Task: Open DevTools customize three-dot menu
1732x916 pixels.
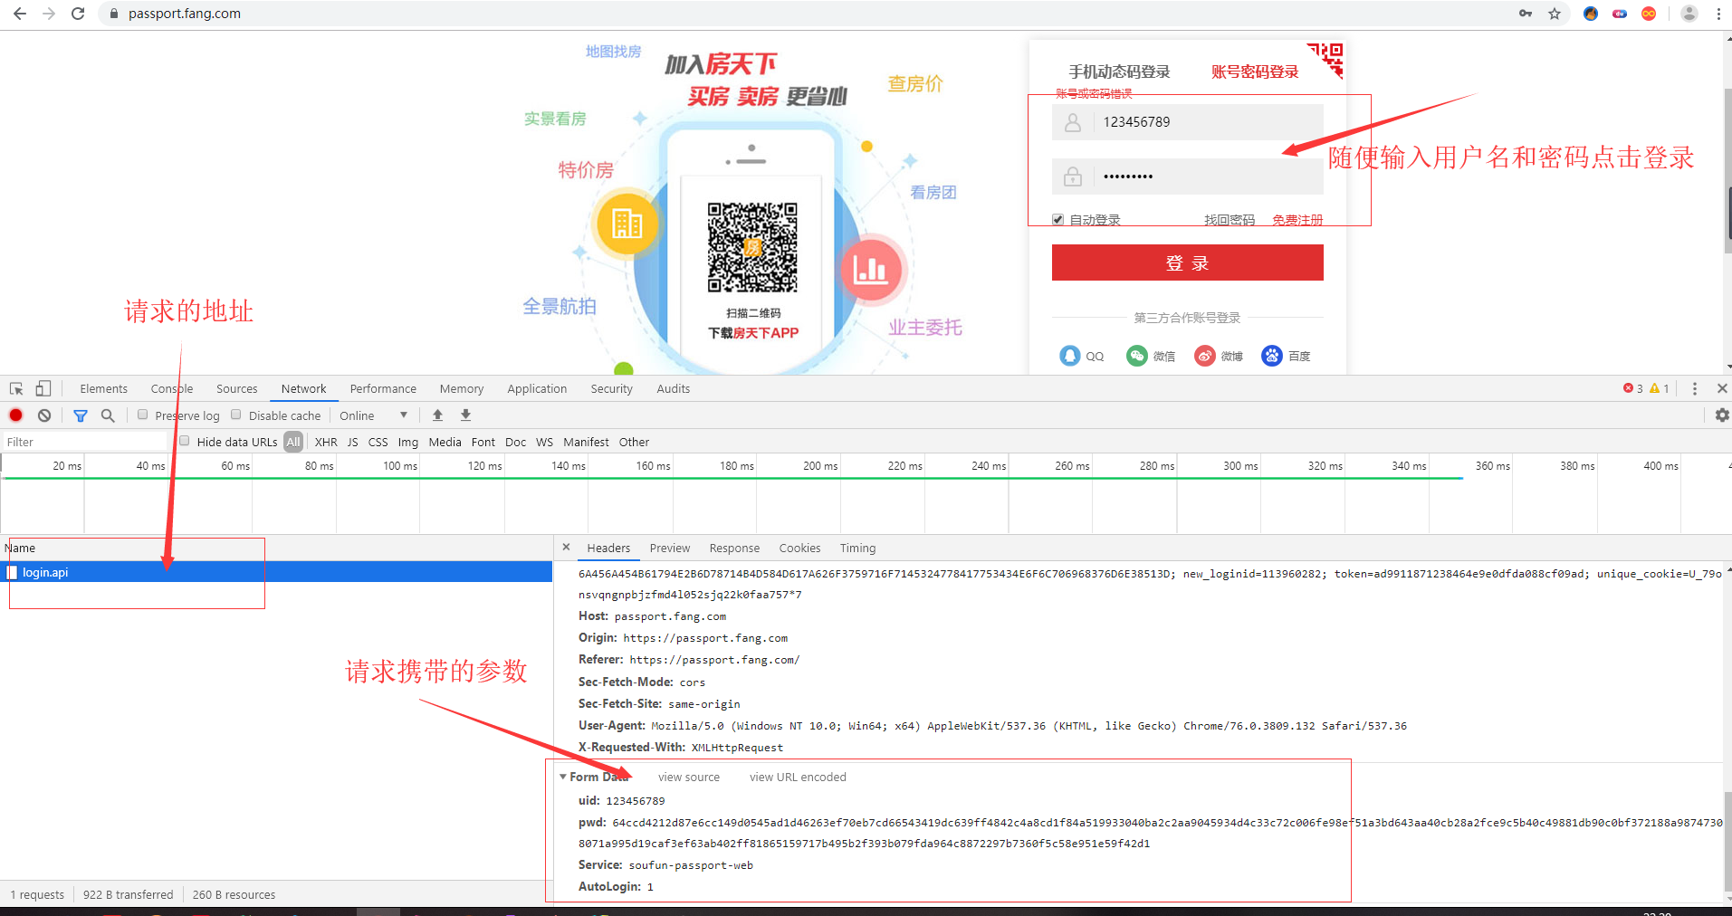Action: 1695,388
